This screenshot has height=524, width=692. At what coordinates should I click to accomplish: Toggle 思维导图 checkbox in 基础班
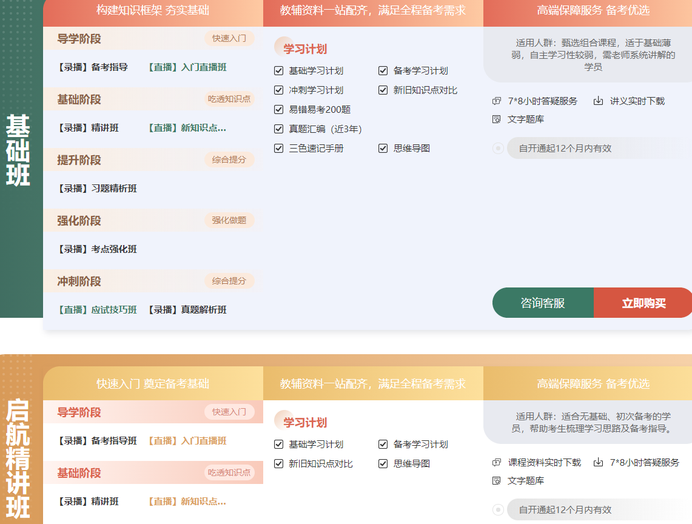(383, 149)
